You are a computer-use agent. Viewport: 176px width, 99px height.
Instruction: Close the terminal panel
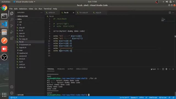pos(173,69)
